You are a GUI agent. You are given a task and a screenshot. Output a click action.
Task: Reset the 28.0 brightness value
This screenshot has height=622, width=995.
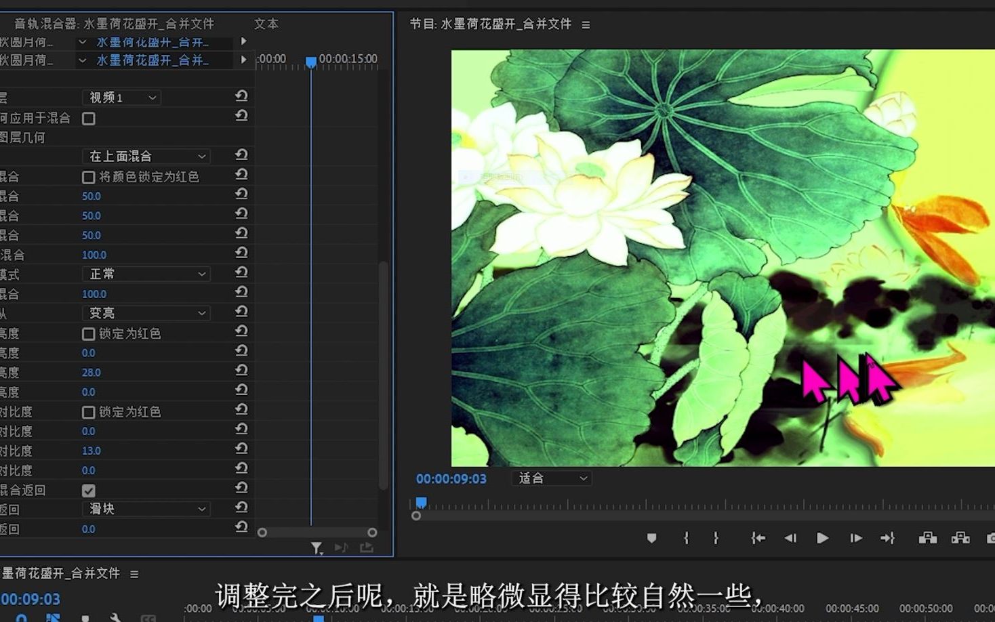click(x=241, y=371)
